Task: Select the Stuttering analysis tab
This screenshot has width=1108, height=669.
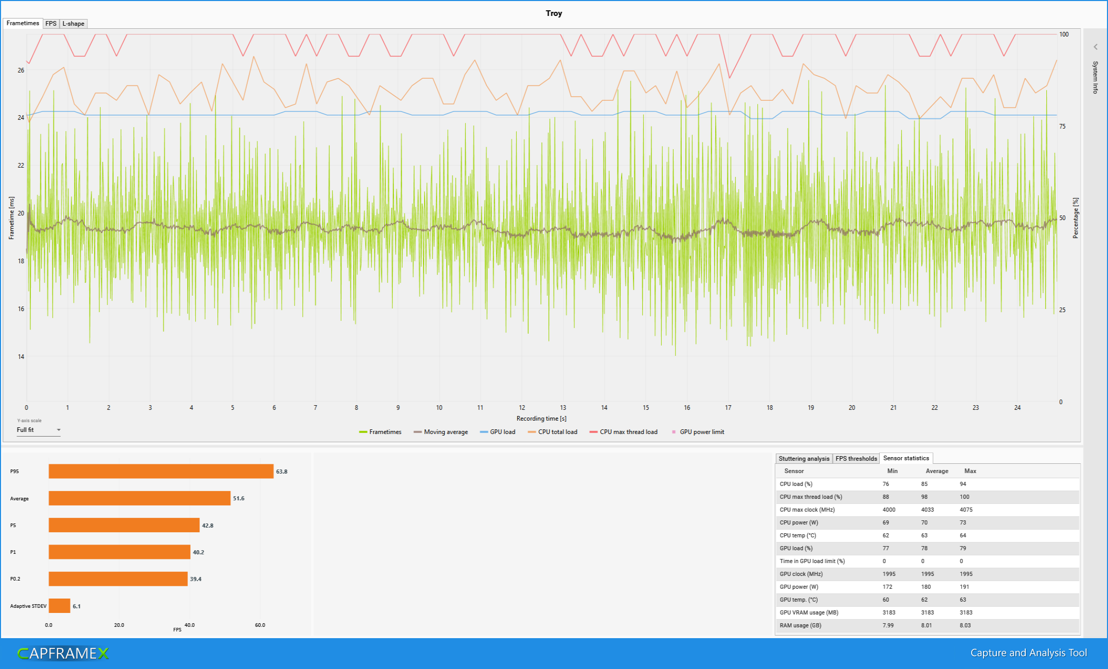Action: click(x=804, y=458)
